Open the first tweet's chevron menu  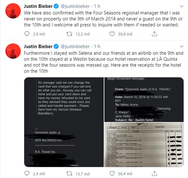click(182, 6)
